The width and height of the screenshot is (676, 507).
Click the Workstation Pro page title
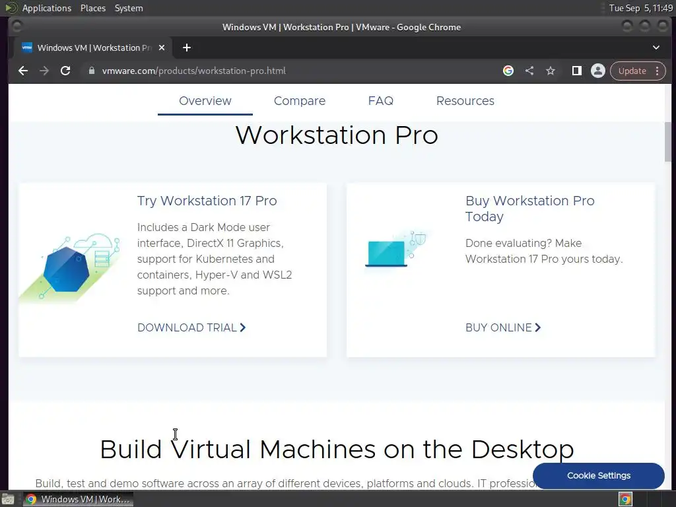pos(337,135)
